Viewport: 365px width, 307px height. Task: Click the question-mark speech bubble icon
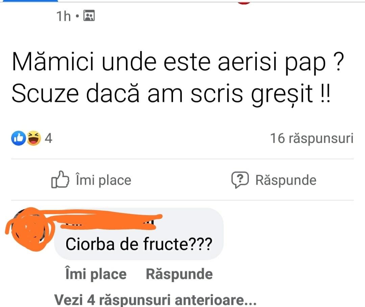click(240, 180)
